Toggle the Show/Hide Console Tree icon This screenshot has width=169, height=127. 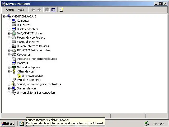[x=53, y=10]
